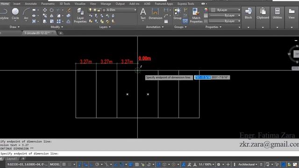Select the Text annotation tool
Screen dimensions: 299x168
click(x=143, y=14)
